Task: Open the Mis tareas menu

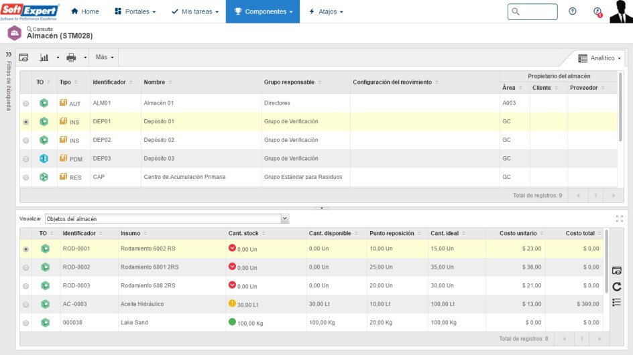Action: click(194, 11)
